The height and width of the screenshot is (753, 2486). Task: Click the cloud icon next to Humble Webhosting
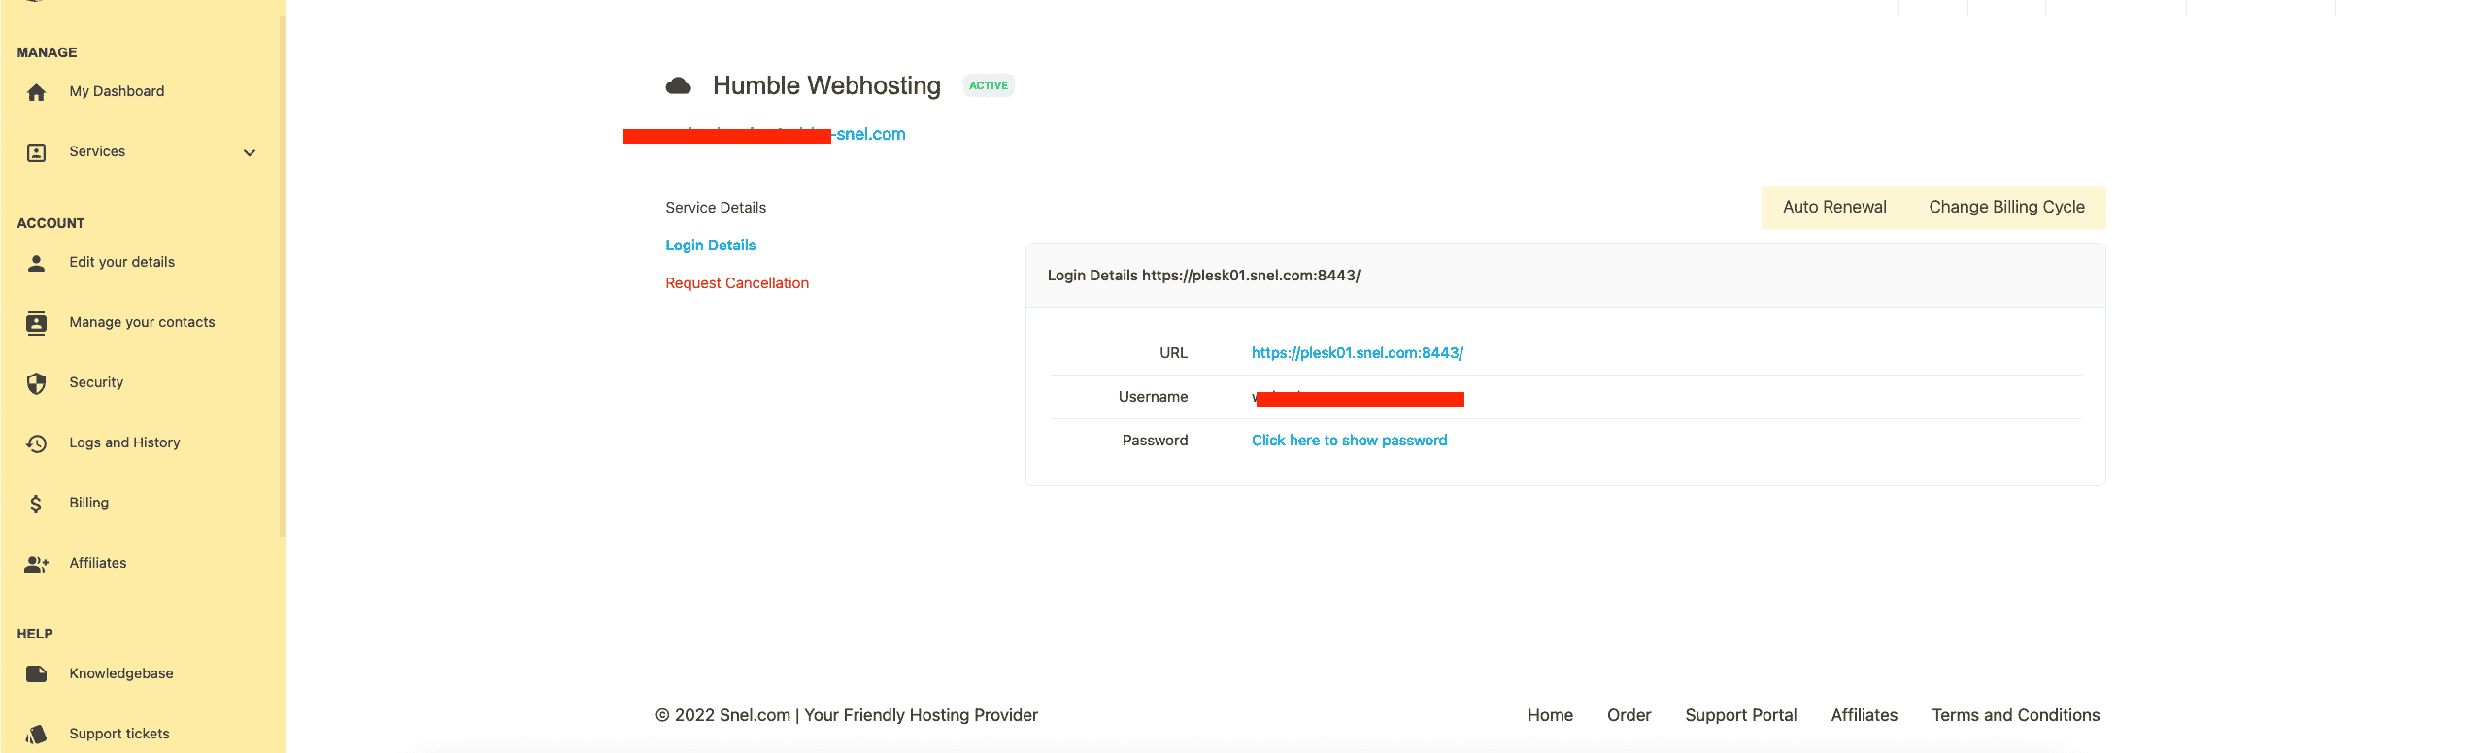pyautogui.click(x=679, y=86)
